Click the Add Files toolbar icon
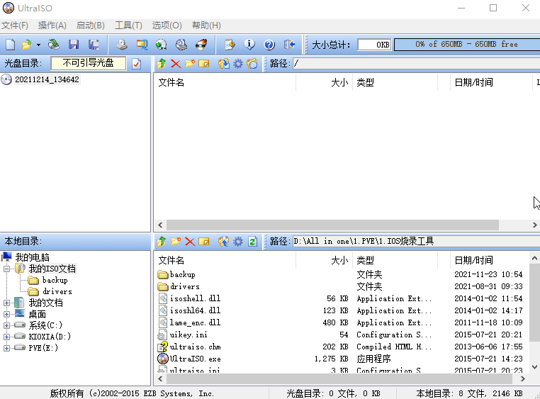 point(230,45)
